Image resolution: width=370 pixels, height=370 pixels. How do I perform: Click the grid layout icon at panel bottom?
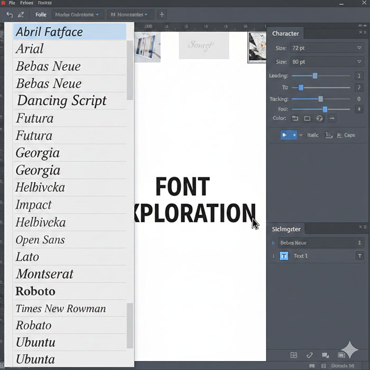[294, 355]
